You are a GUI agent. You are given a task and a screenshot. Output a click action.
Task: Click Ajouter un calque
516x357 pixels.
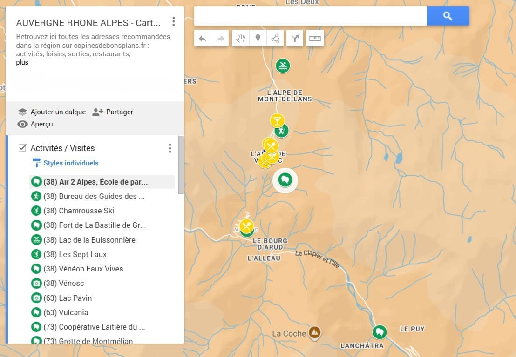[x=52, y=112]
